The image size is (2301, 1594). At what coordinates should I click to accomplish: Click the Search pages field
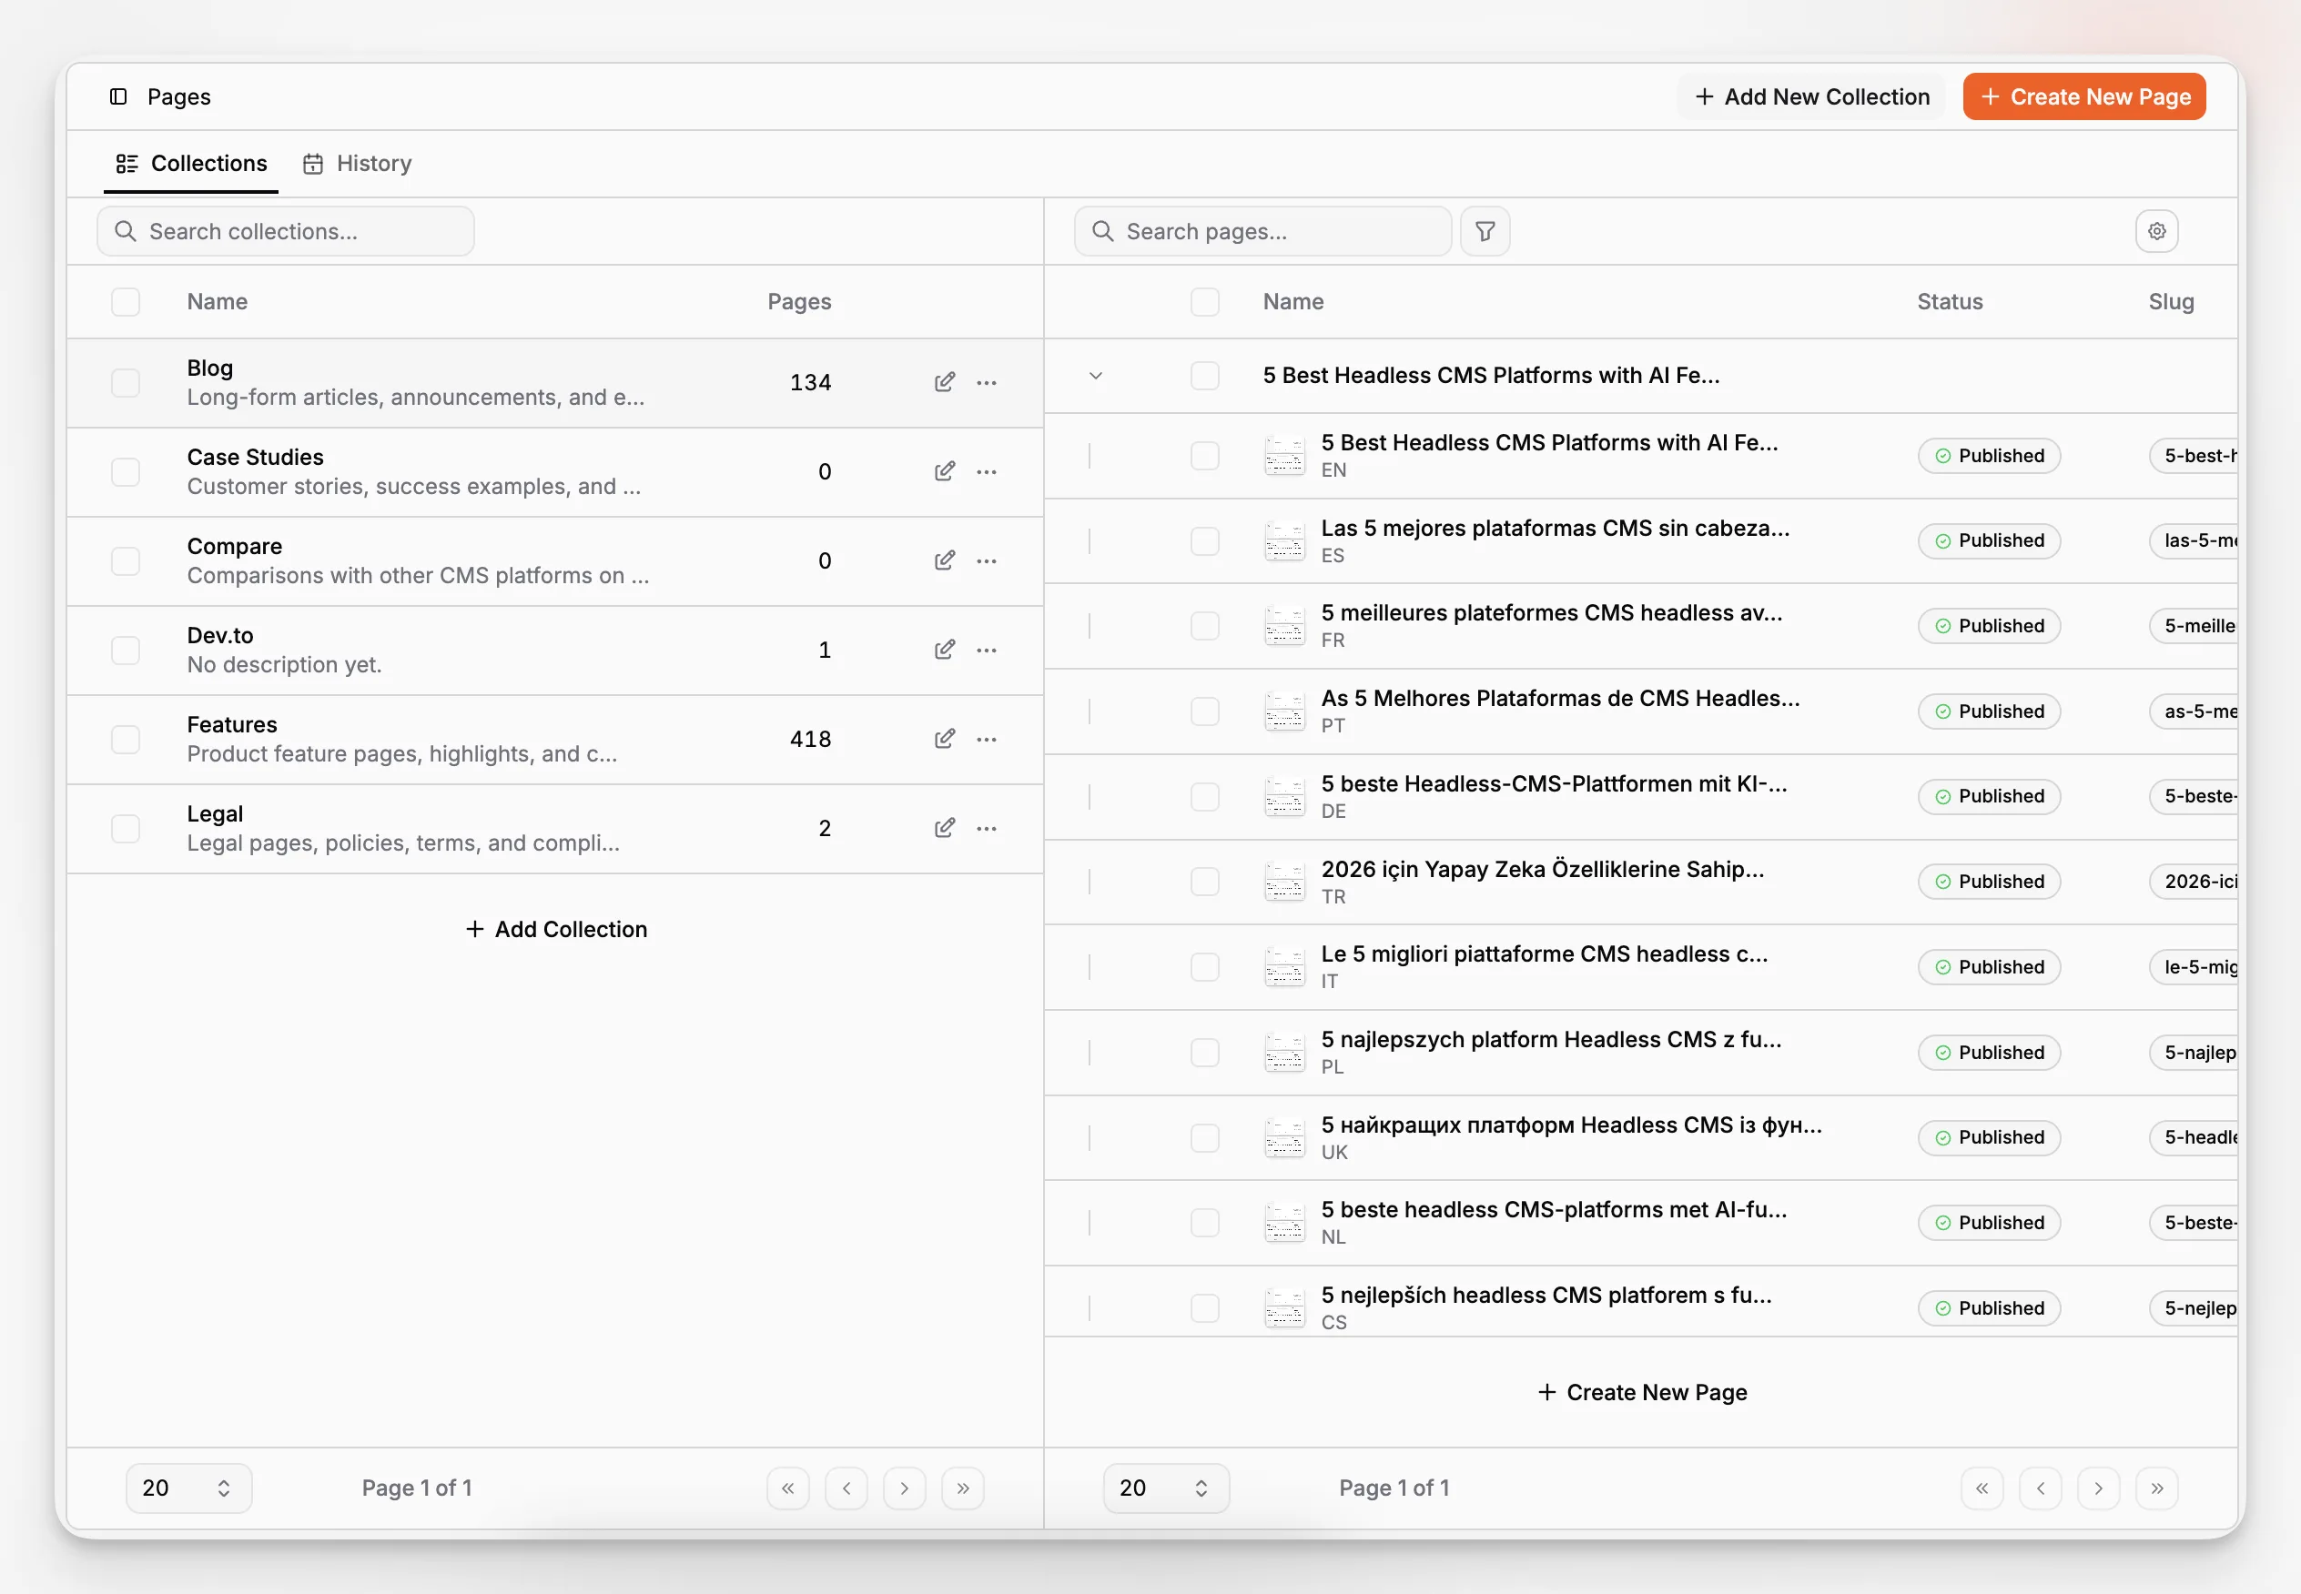click(x=1262, y=232)
